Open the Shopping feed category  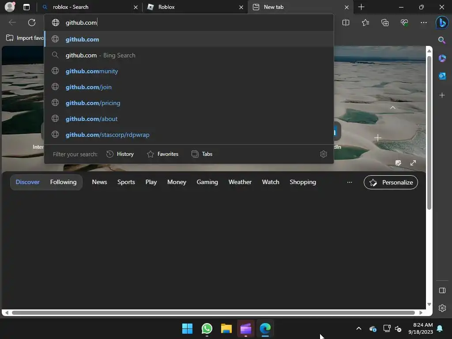[x=303, y=182]
